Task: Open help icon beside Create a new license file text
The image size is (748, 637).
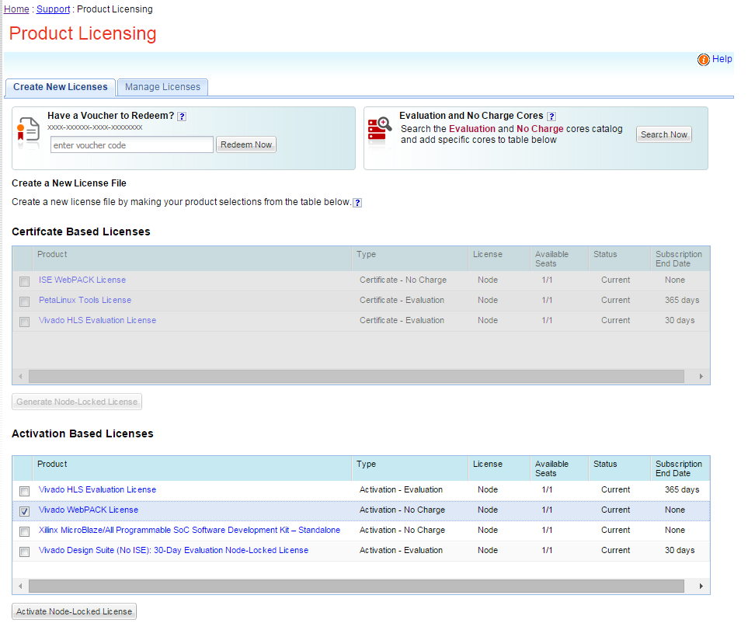Action: click(357, 203)
